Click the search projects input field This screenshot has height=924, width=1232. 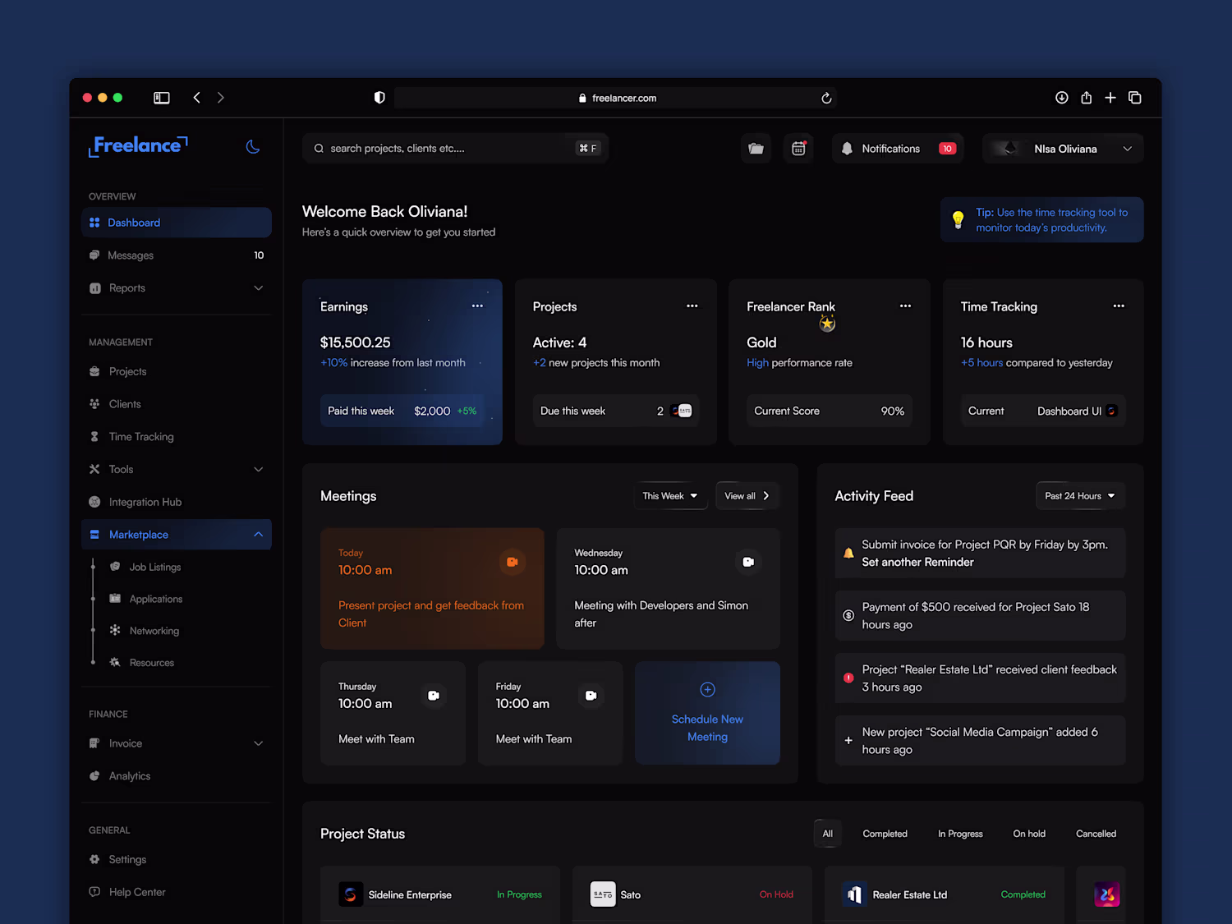pos(455,149)
